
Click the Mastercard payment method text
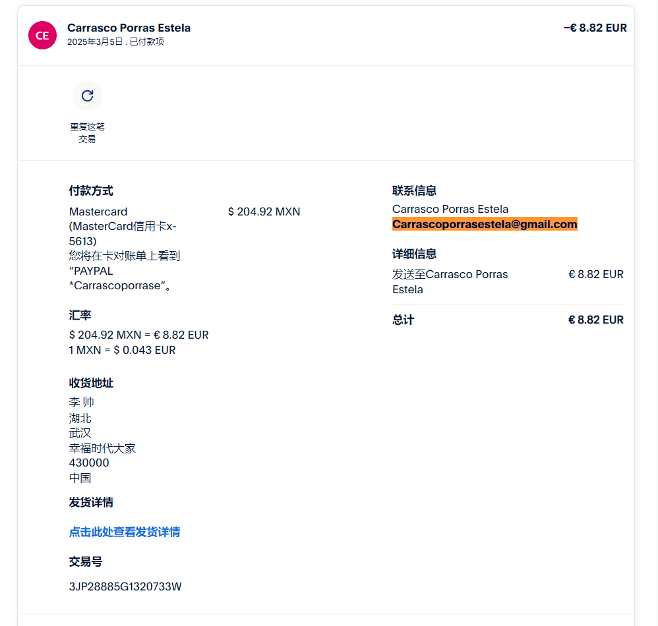(98, 212)
